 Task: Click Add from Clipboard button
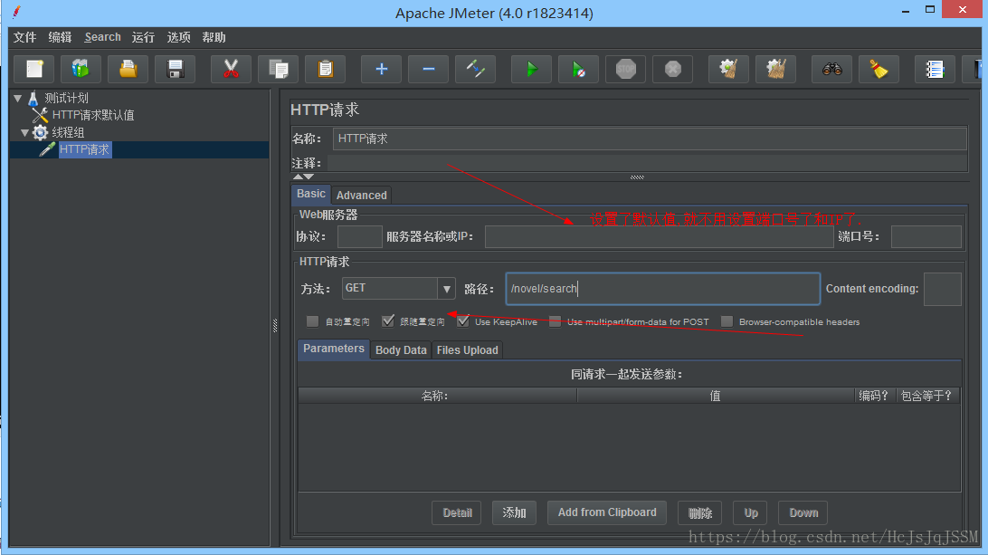607,512
